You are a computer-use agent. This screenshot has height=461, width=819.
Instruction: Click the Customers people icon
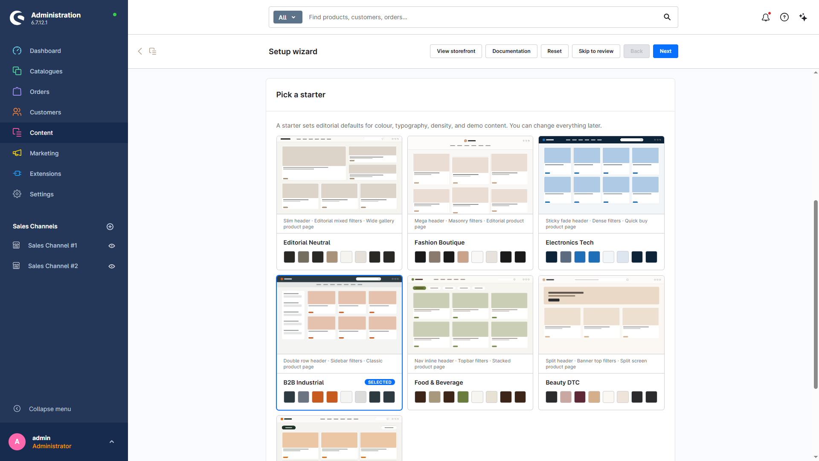point(17,112)
